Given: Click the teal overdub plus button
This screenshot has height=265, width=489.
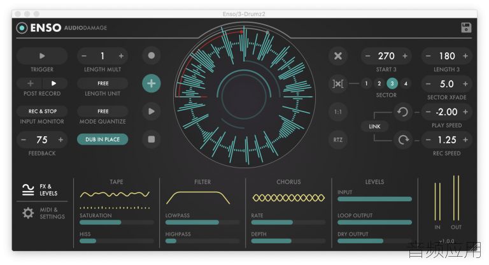Looking at the screenshot, I should [152, 83].
